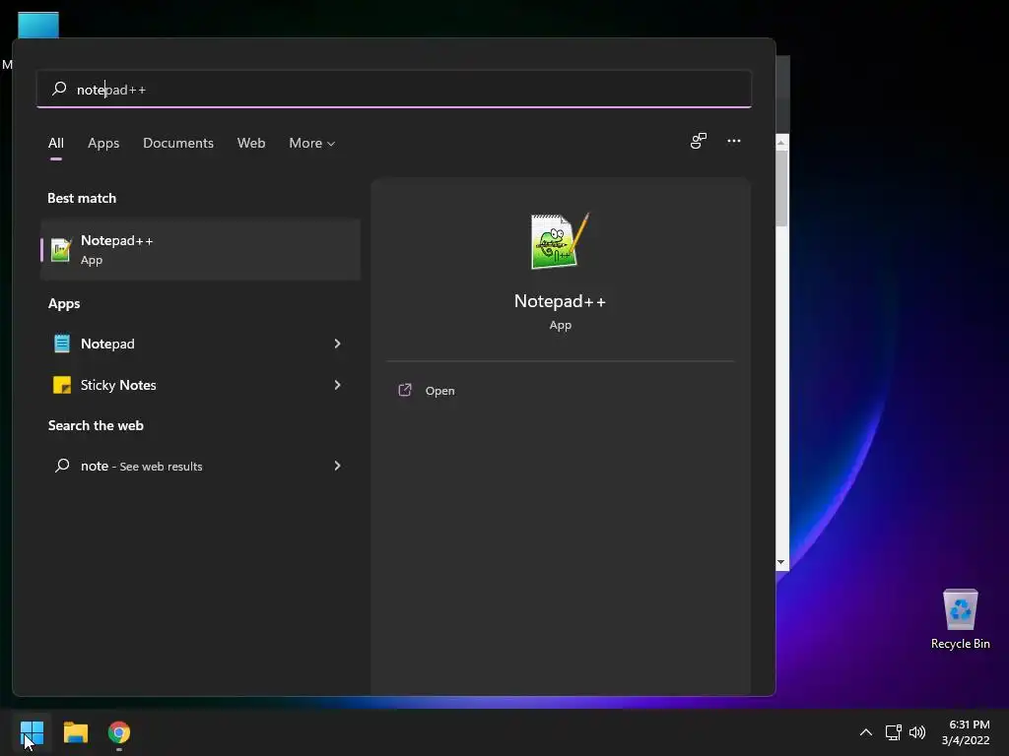Open Google Chrome from the taskbar
The image size is (1009, 756).
click(x=119, y=732)
